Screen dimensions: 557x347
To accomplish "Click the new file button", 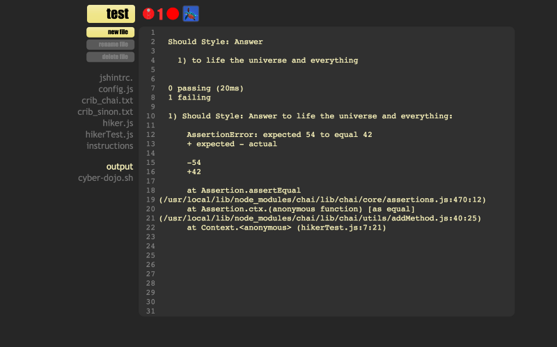I will 111,32.
